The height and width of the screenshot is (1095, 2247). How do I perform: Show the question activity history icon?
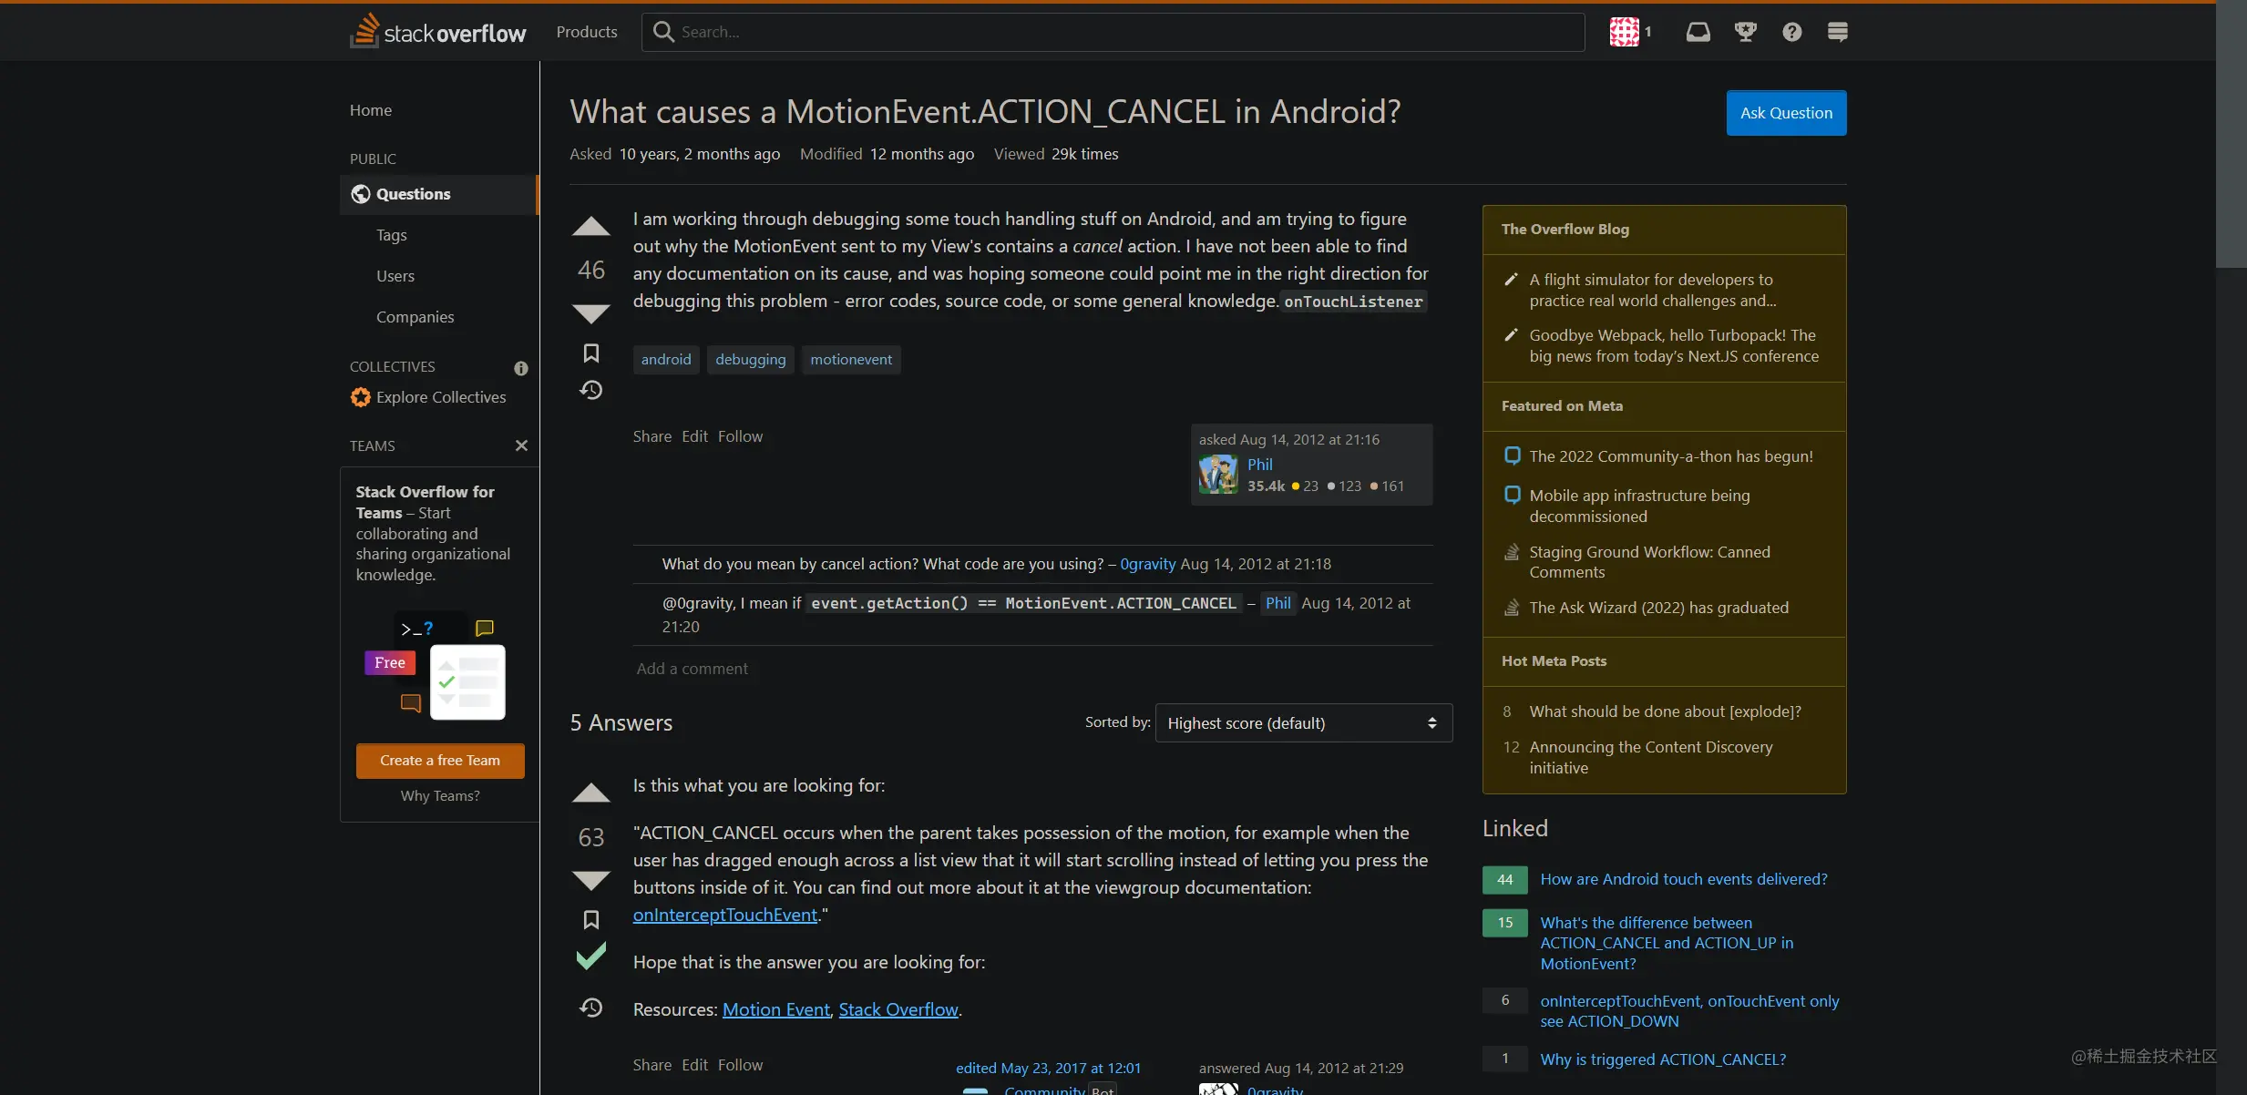[590, 390]
